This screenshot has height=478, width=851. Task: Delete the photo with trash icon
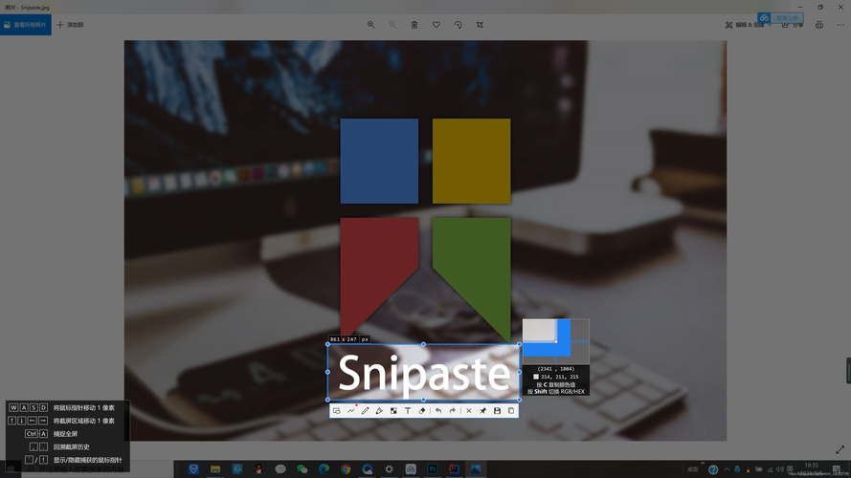414,25
